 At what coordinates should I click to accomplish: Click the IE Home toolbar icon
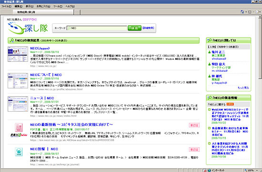point(242,12)
